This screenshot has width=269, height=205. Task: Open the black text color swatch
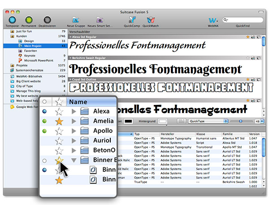point(128,121)
